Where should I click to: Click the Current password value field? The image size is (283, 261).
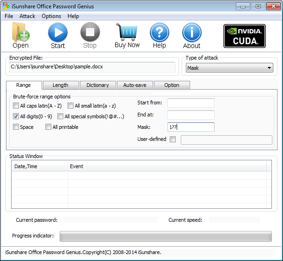pos(111,220)
